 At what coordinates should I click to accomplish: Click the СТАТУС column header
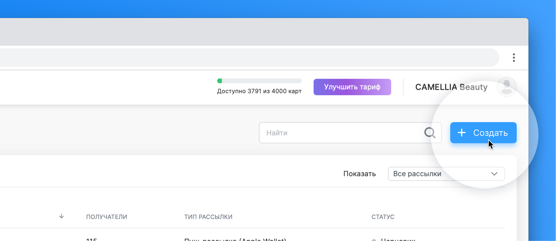(383, 217)
